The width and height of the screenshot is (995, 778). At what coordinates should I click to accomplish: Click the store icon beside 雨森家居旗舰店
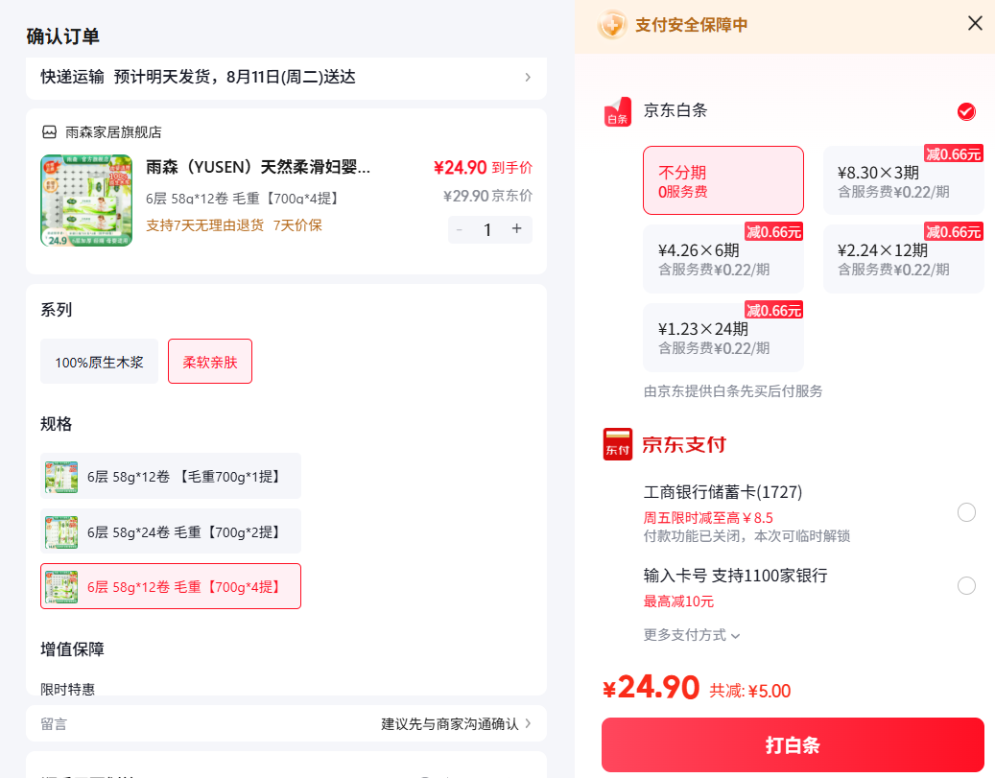click(50, 132)
